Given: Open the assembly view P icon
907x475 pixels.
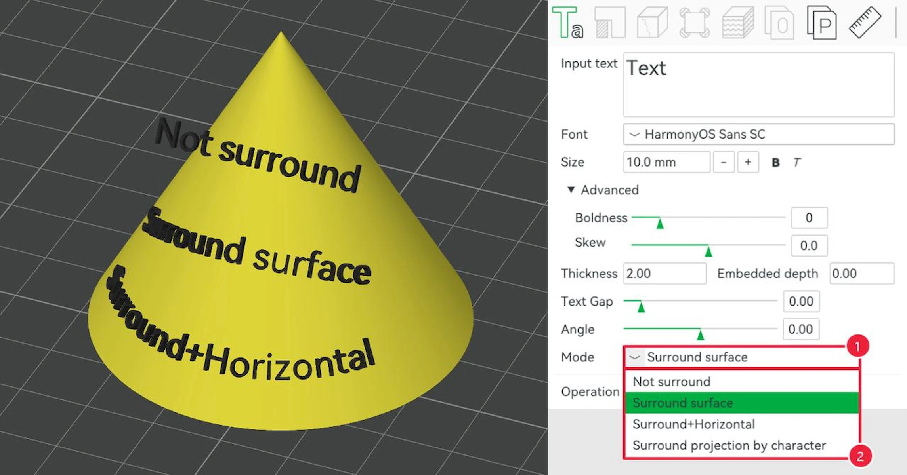Looking at the screenshot, I should (822, 23).
